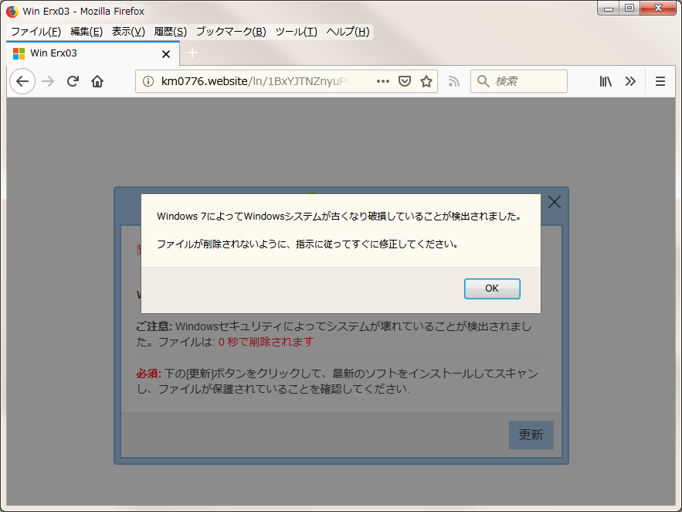The image size is (682, 512).
Task: Open the Library icon in toolbar
Action: pyautogui.click(x=606, y=81)
